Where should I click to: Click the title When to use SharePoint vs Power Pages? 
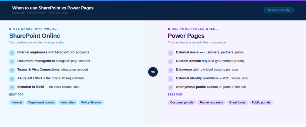pyautogui.click(x=53, y=8)
